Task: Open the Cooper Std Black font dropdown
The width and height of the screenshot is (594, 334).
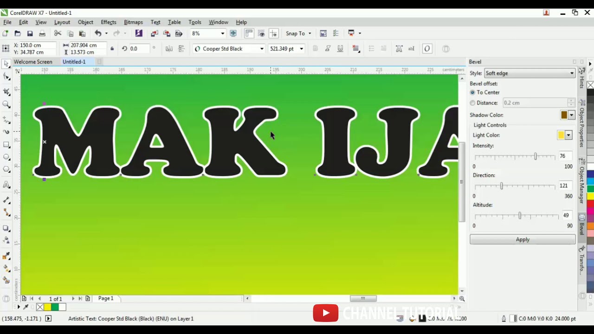Action: click(262, 49)
